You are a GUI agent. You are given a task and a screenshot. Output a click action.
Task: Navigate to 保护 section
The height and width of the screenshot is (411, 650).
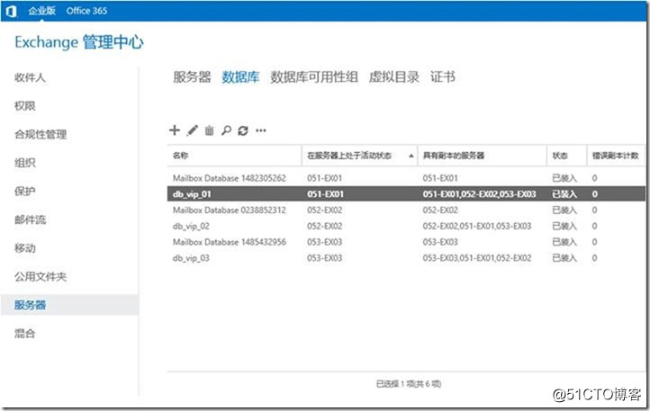tap(25, 192)
